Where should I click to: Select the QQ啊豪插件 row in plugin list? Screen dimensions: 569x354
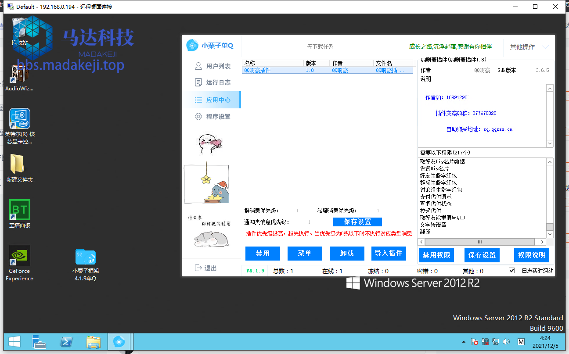click(x=328, y=70)
